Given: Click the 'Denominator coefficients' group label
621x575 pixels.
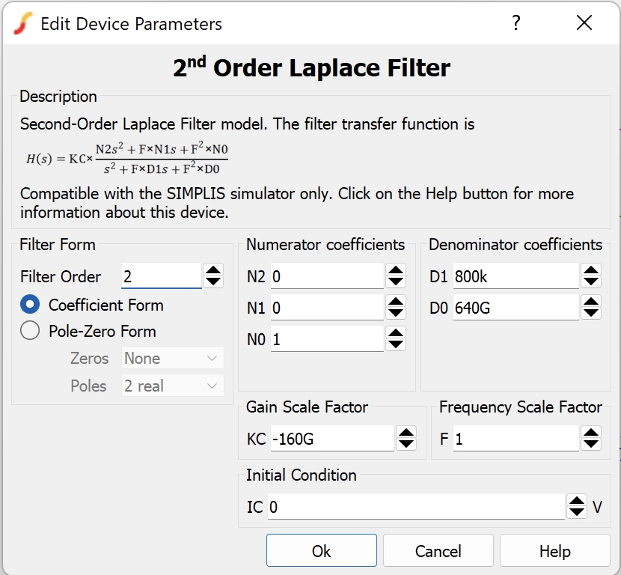Looking at the screenshot, I should [516, 245].
